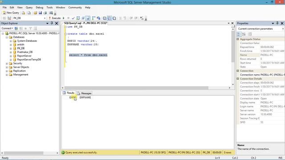Click the Object Explorer horizontal scrollbar
285x160 pixels.
(x=24, y=153)
